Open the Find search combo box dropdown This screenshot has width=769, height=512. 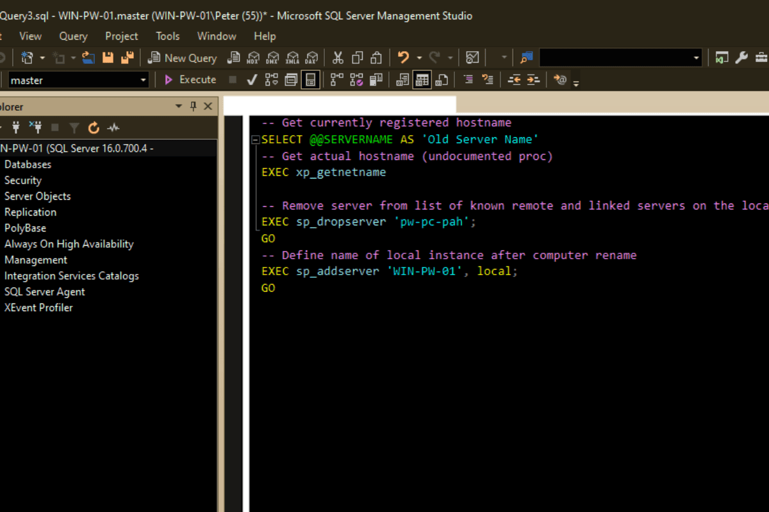pyautogui.click(x=697, y=58)
